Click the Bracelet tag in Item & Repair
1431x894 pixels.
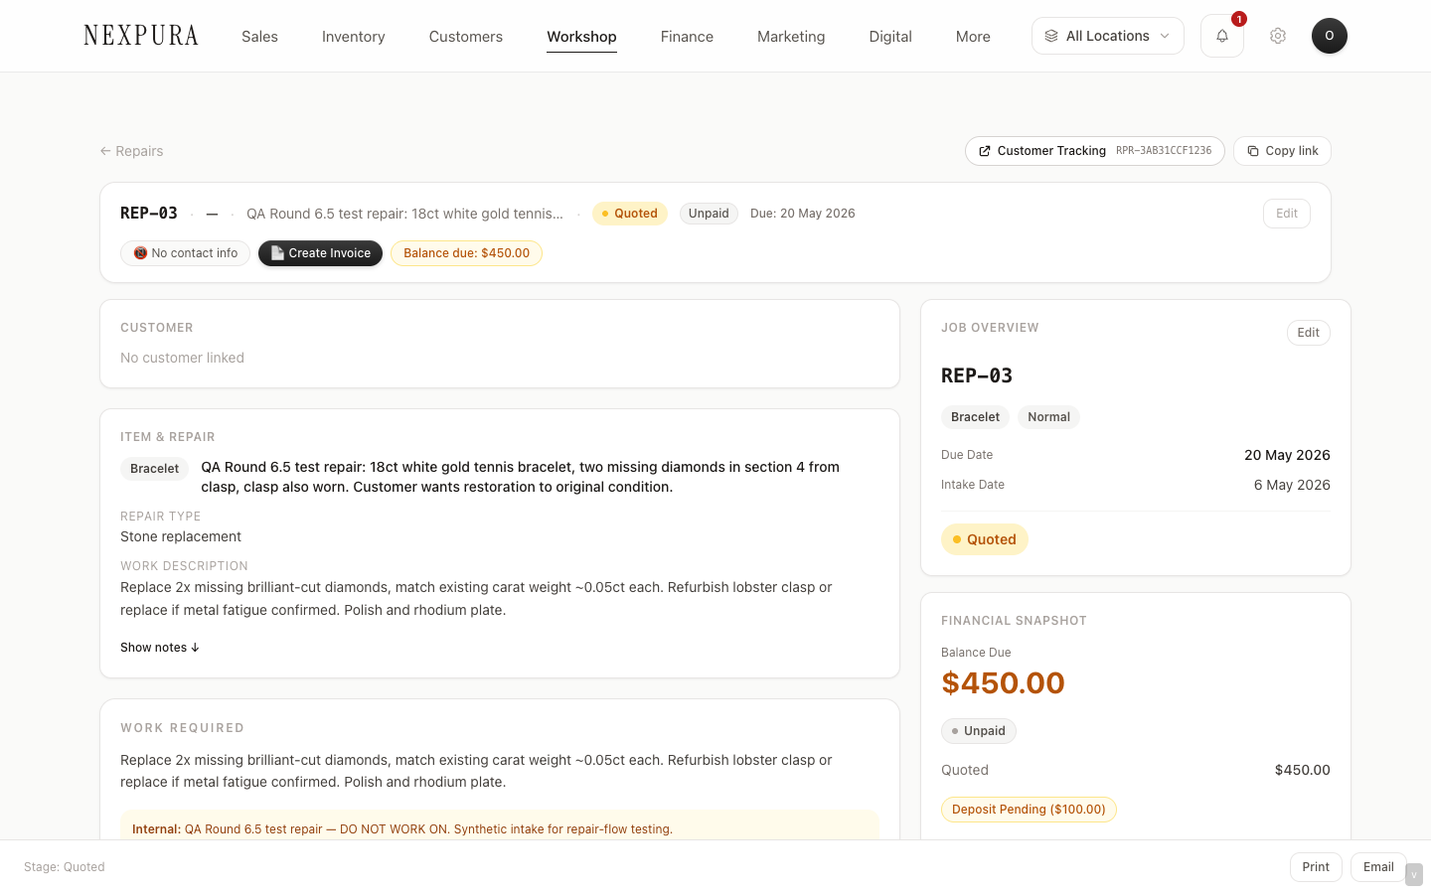[155, 469]
